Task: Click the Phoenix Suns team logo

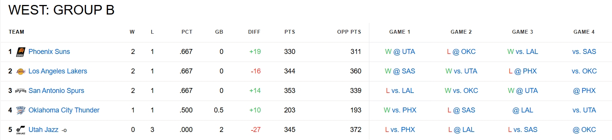Action: [x=20, y=52]
